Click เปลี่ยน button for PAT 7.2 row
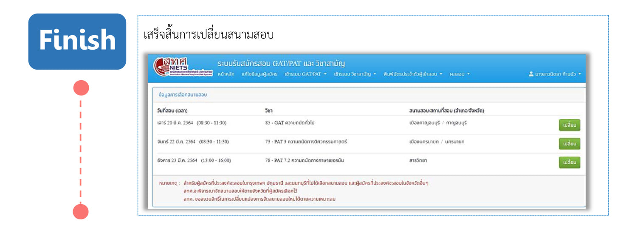 coord(569,163)
